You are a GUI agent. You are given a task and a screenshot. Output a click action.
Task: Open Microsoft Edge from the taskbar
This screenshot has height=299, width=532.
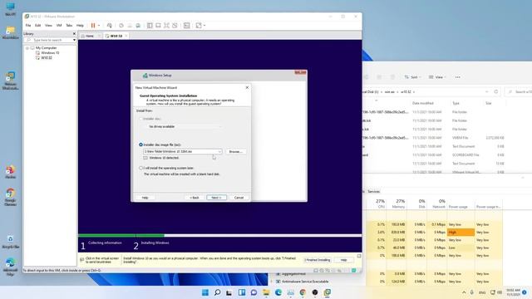(x=278, y=292)
